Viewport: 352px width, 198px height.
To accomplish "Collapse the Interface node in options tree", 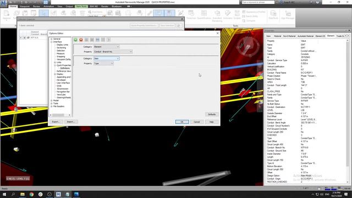I will pos(52,42).
